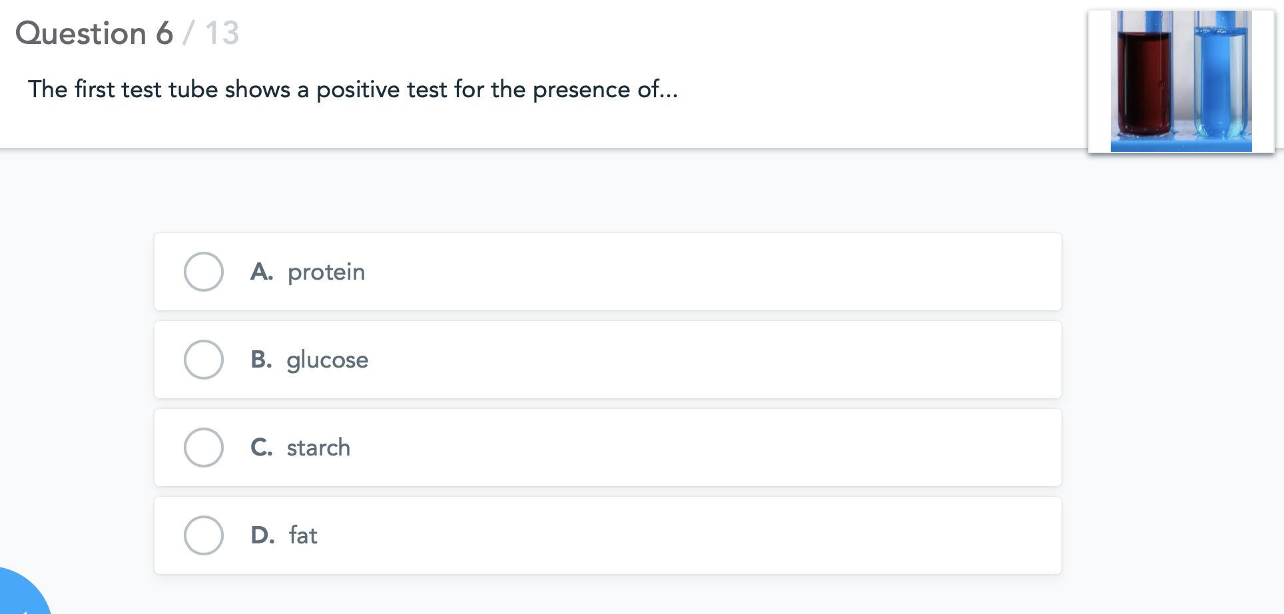Pick the fat radio button
1284x614 pixels.
204,535
